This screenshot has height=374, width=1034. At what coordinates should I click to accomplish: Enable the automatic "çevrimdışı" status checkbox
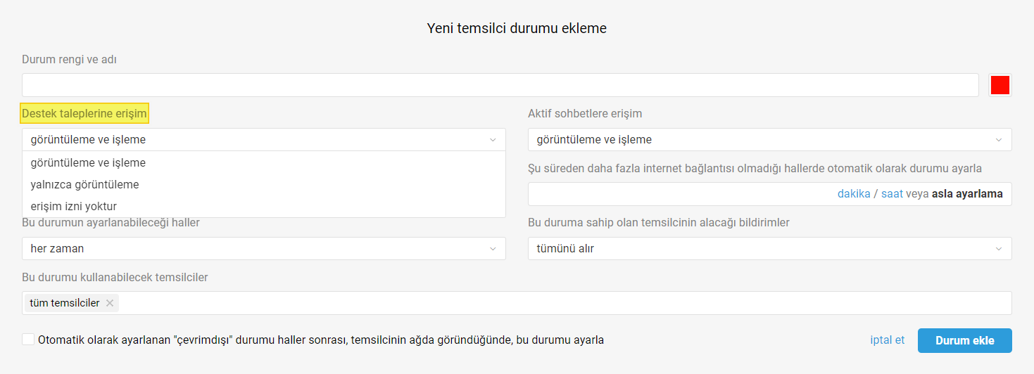(28, 340)
